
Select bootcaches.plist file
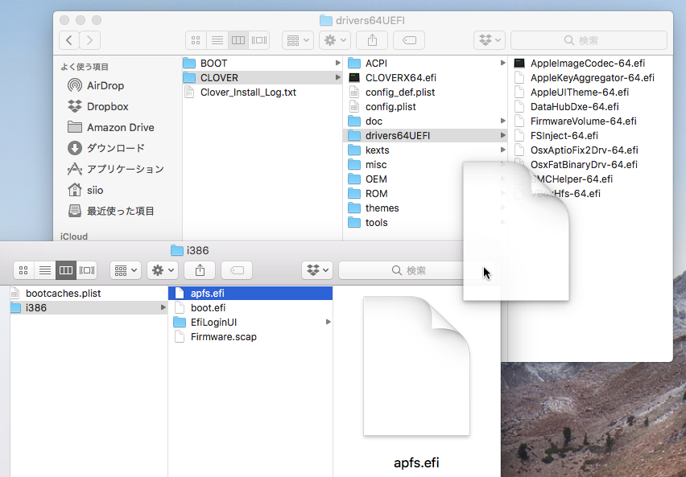89,294
